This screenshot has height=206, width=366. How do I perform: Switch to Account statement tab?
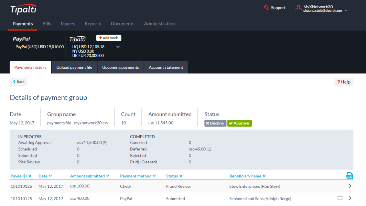166,68
